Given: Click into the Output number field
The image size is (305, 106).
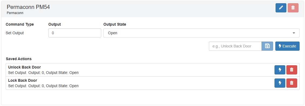Looking at the screenshot, I should (75, 33).
